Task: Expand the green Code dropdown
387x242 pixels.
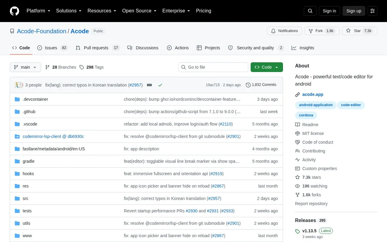Action: click(x=267, y=67)
